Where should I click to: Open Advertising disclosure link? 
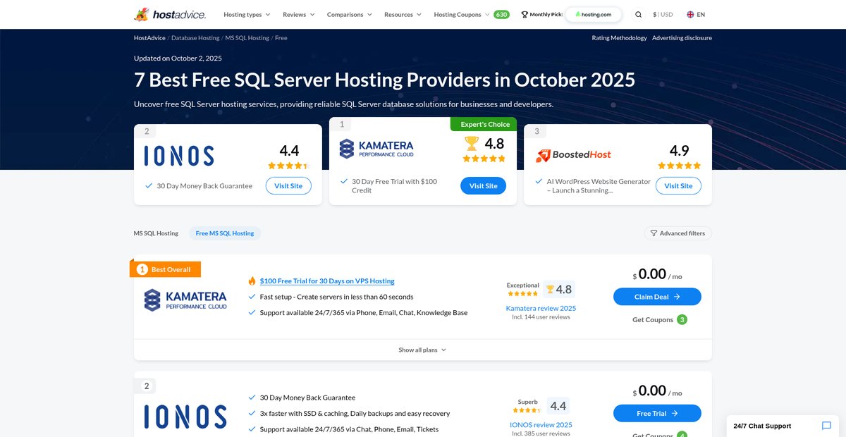682,38
